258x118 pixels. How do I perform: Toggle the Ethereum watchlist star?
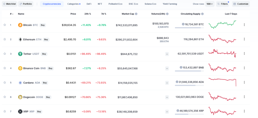coord(5,39)
